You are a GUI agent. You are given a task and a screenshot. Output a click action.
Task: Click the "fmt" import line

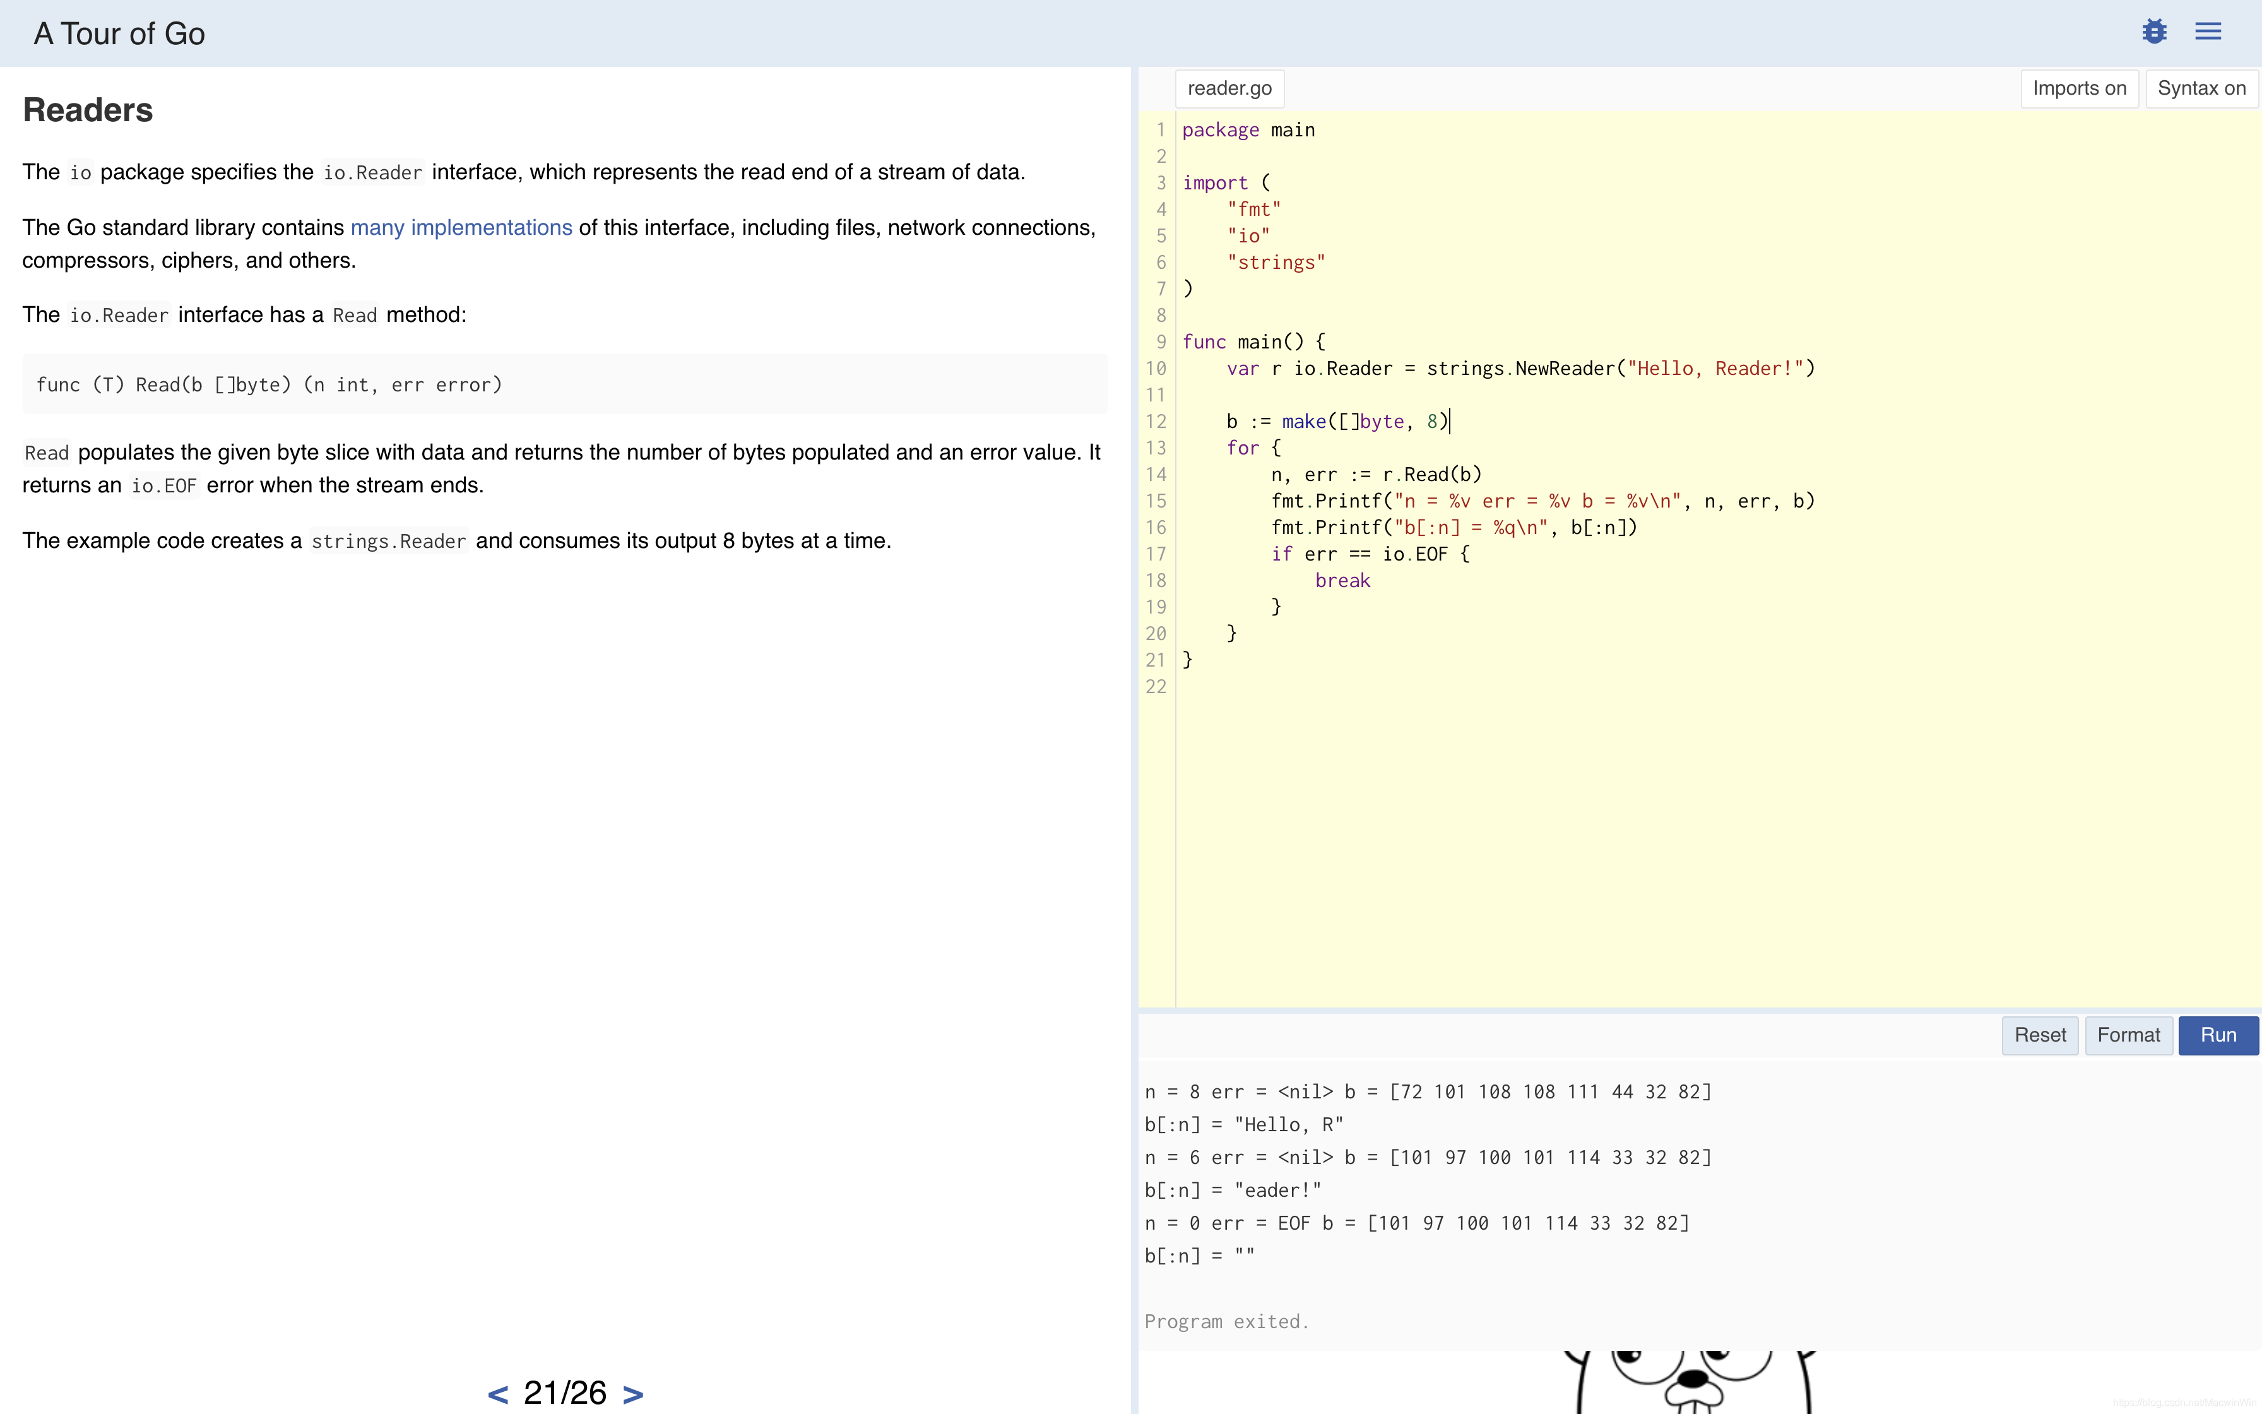tap(1253, 210)
